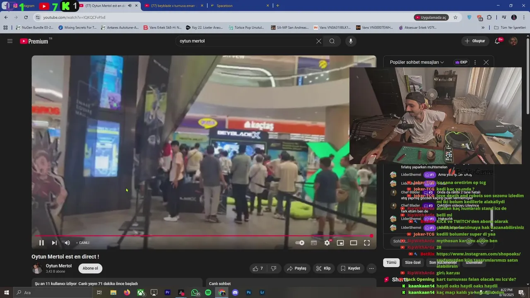Open WhatsApp from the taskbar
Image resolution: width=530 pixels, height=298 pixels.
pyautogui.click(x=195, y=293)
